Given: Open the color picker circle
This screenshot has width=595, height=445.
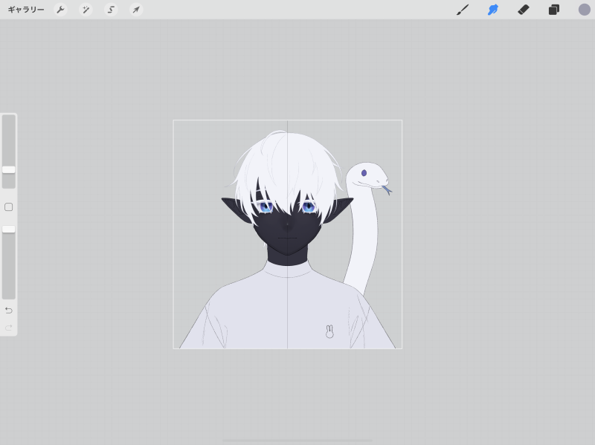Looking at the screenshot, I should 585,10.
